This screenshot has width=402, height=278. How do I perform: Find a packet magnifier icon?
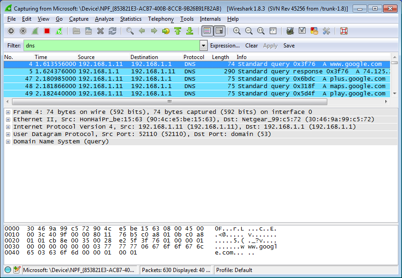tap(130, 31)
